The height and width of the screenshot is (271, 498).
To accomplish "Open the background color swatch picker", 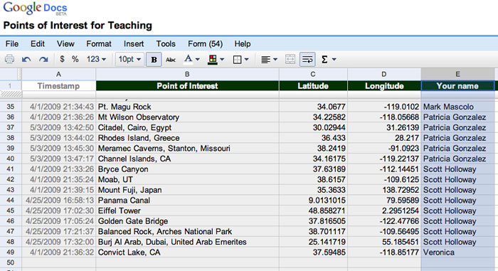I will (x=216, y=60).
